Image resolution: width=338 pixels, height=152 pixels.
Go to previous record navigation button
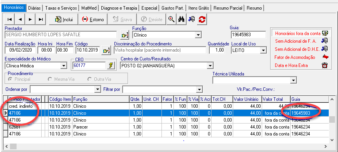(x=20, y=19)
